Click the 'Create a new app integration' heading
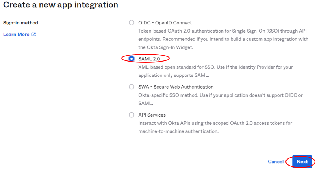This screenshot has height=173, width=317. coord(61,5)
